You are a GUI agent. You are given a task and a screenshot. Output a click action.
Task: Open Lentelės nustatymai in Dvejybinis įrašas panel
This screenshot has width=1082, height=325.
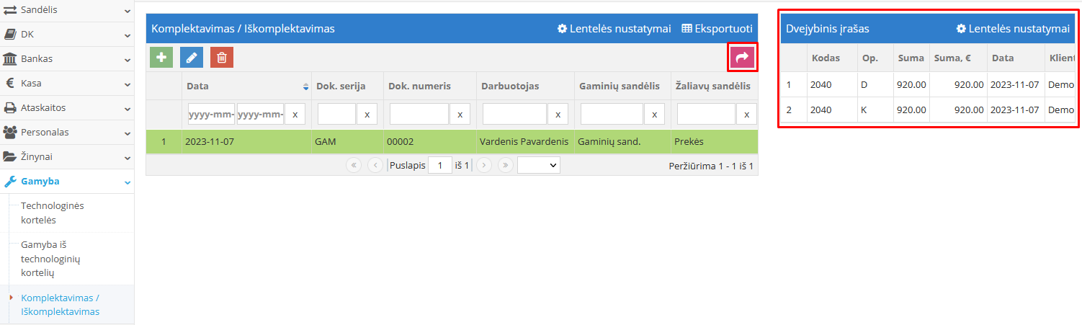(1012, 29)
